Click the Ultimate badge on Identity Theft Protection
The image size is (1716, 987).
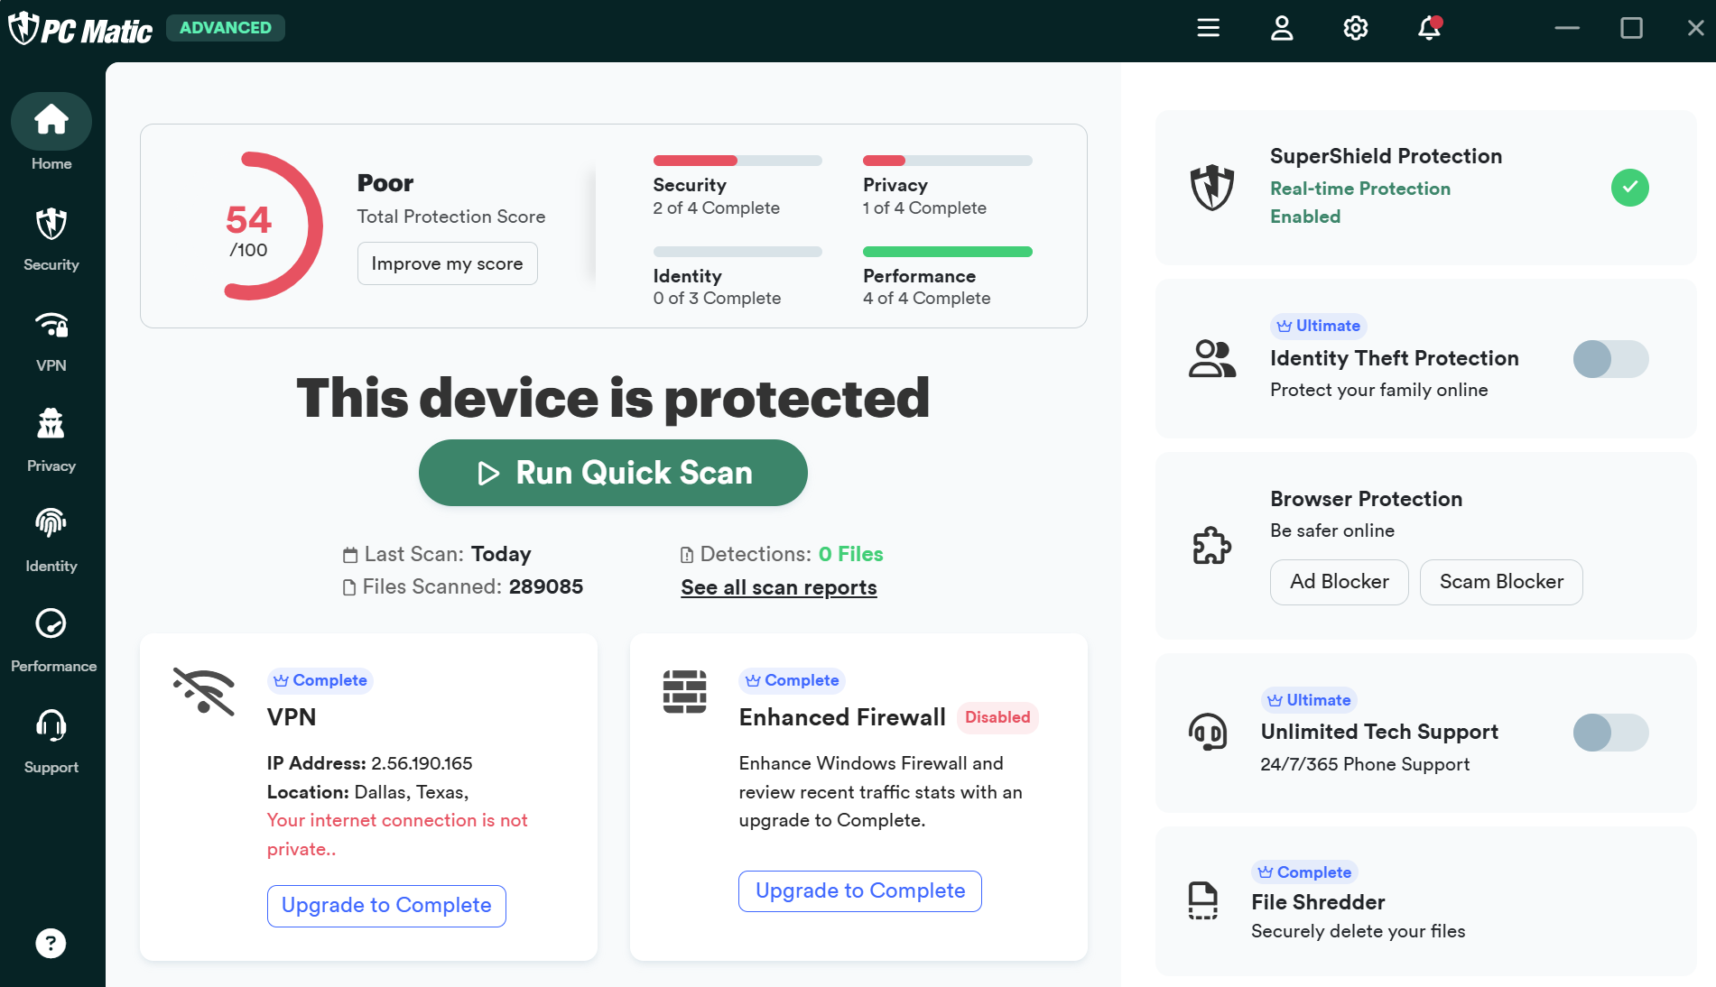(x=1318, y=326)
